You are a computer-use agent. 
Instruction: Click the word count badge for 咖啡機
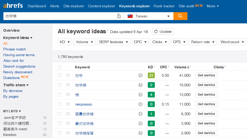click(140, 85)
